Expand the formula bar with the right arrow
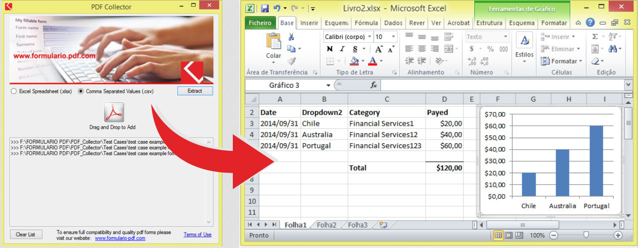The width and height of the screenshot is (638, 248). [628, 85]
